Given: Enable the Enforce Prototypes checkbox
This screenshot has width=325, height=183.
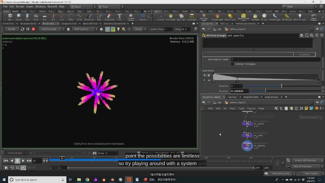Looking at the screenshot, I should [x=232, y=64].
